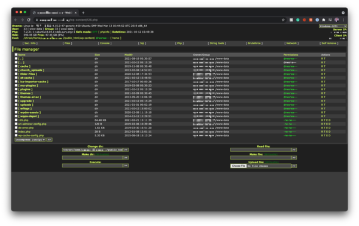359x226 pixels.
Task: Close the current browser tab
Action: [x=75, y=13]
